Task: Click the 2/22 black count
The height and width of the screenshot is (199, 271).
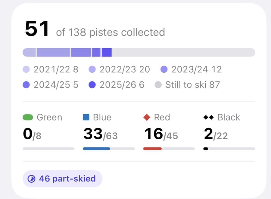Action: (x=216, y=134)
